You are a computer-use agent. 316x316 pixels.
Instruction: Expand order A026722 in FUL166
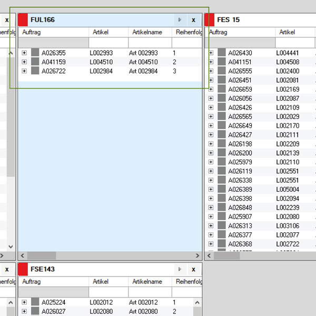coord(24,71)
